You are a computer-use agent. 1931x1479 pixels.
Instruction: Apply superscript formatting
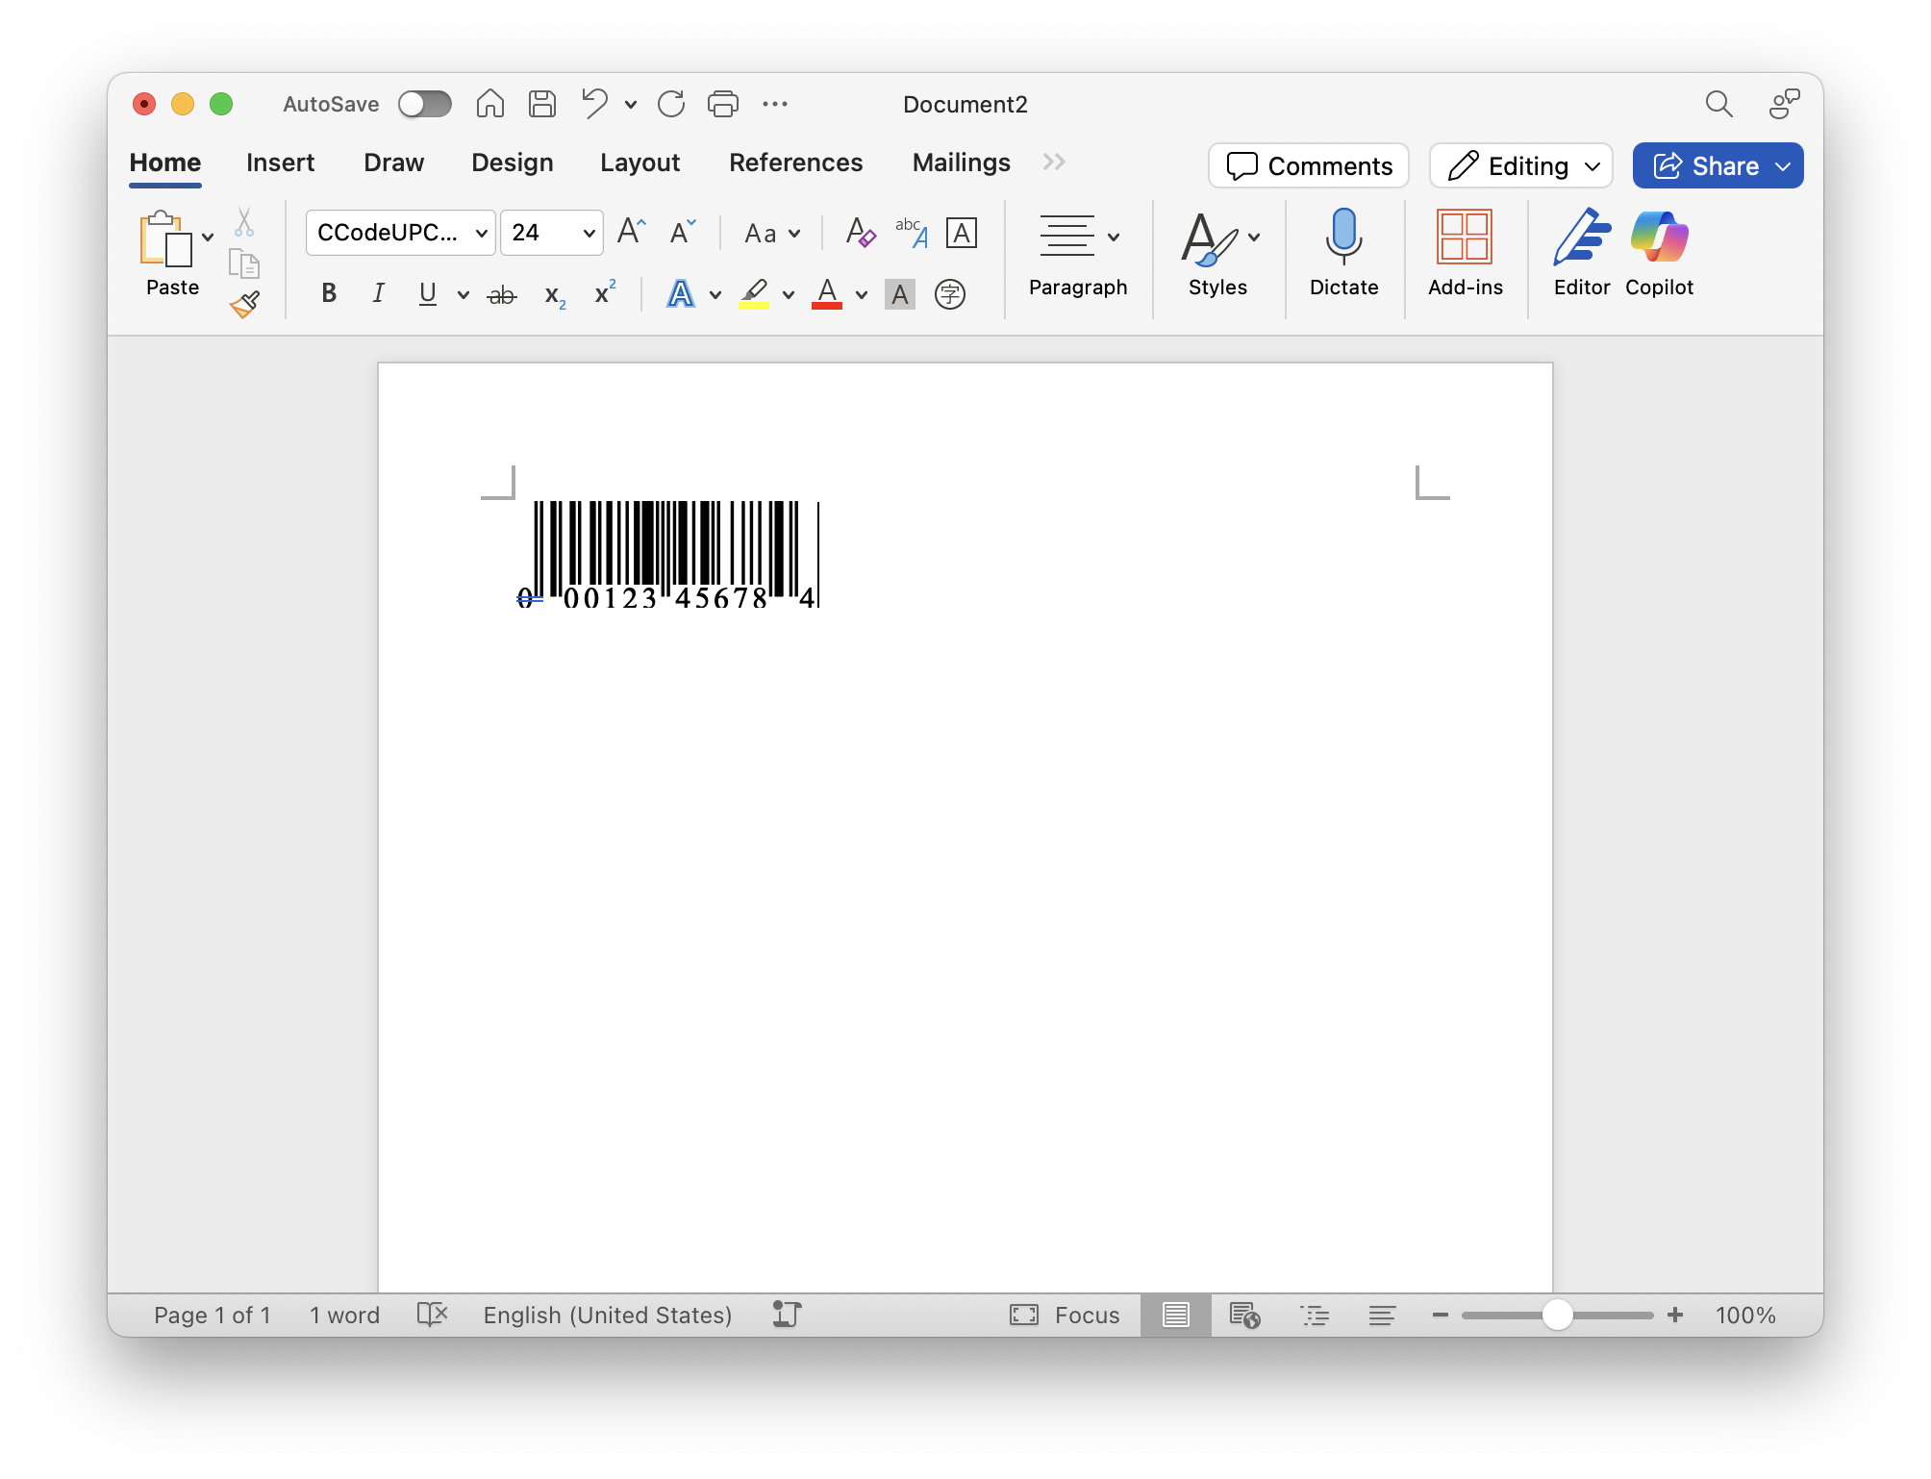[605, 292]
